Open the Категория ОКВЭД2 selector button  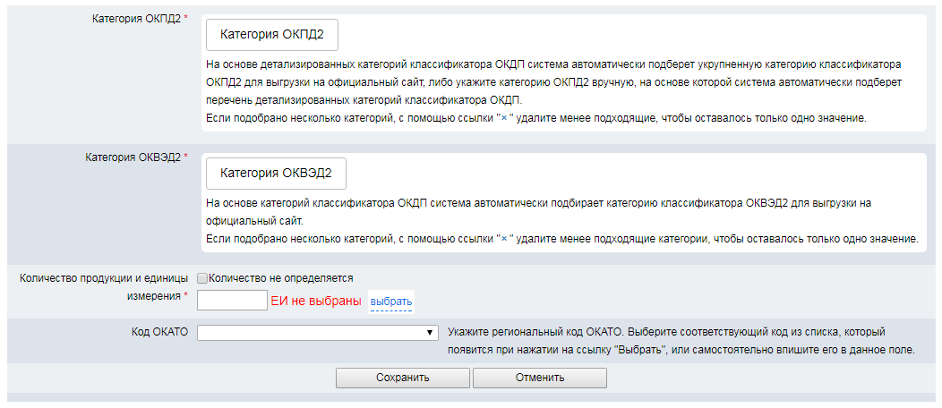(276, 173)
